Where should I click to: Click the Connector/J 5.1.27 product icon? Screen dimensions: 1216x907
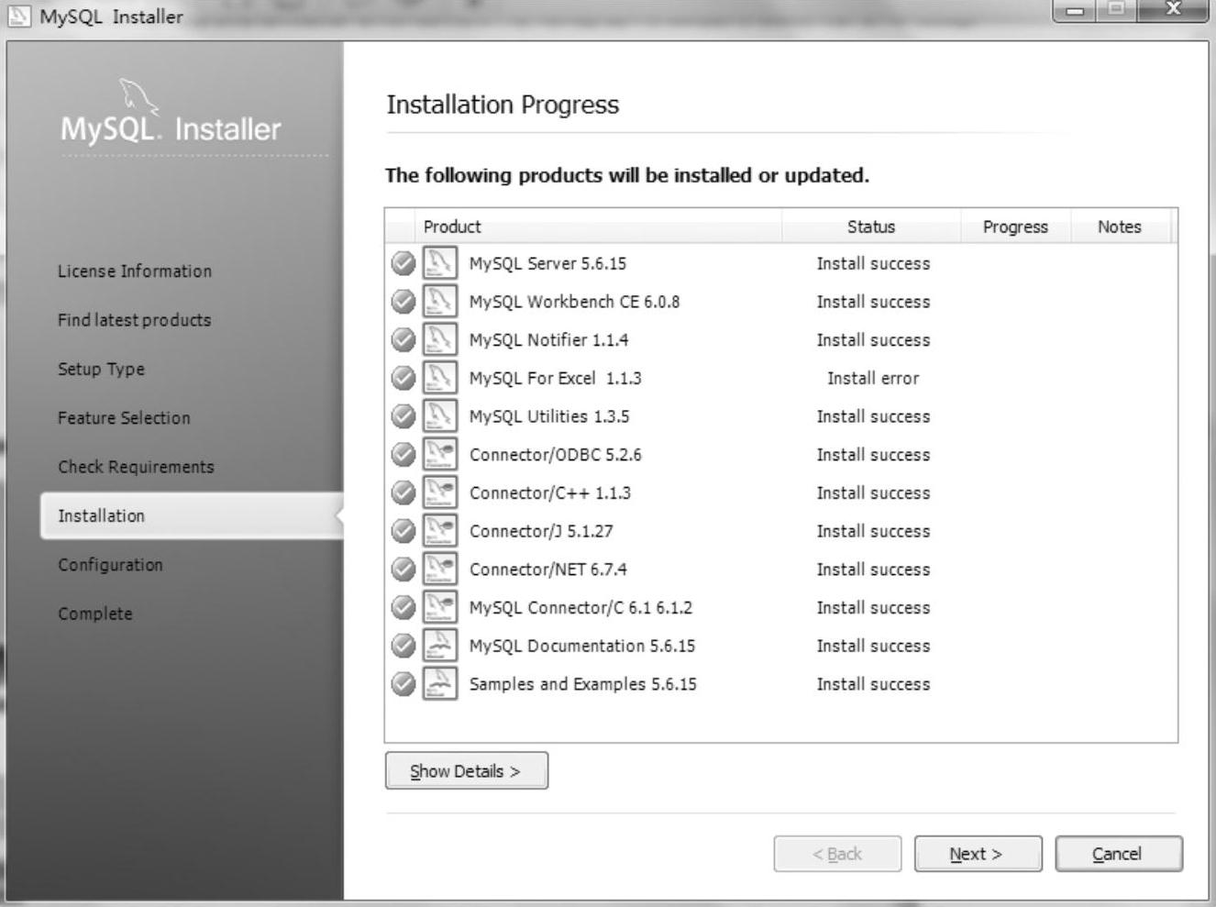439,531
